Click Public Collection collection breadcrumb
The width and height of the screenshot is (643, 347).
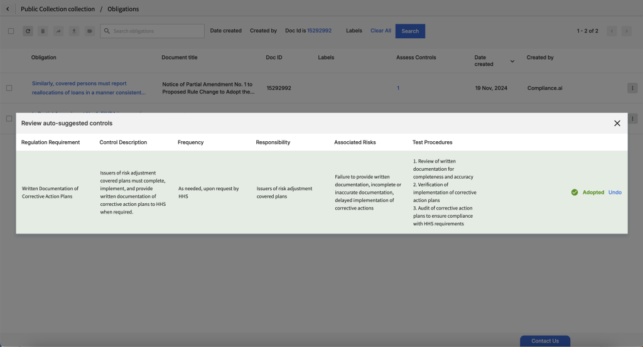[58, 9]
